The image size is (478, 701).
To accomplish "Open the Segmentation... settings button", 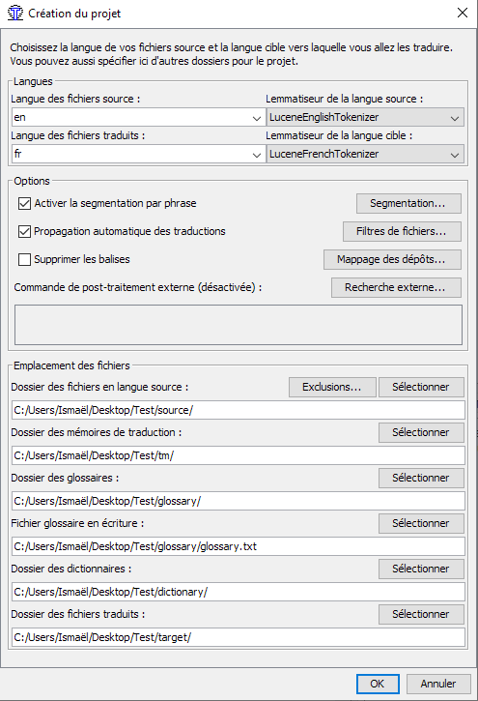I will coord(408,203).
